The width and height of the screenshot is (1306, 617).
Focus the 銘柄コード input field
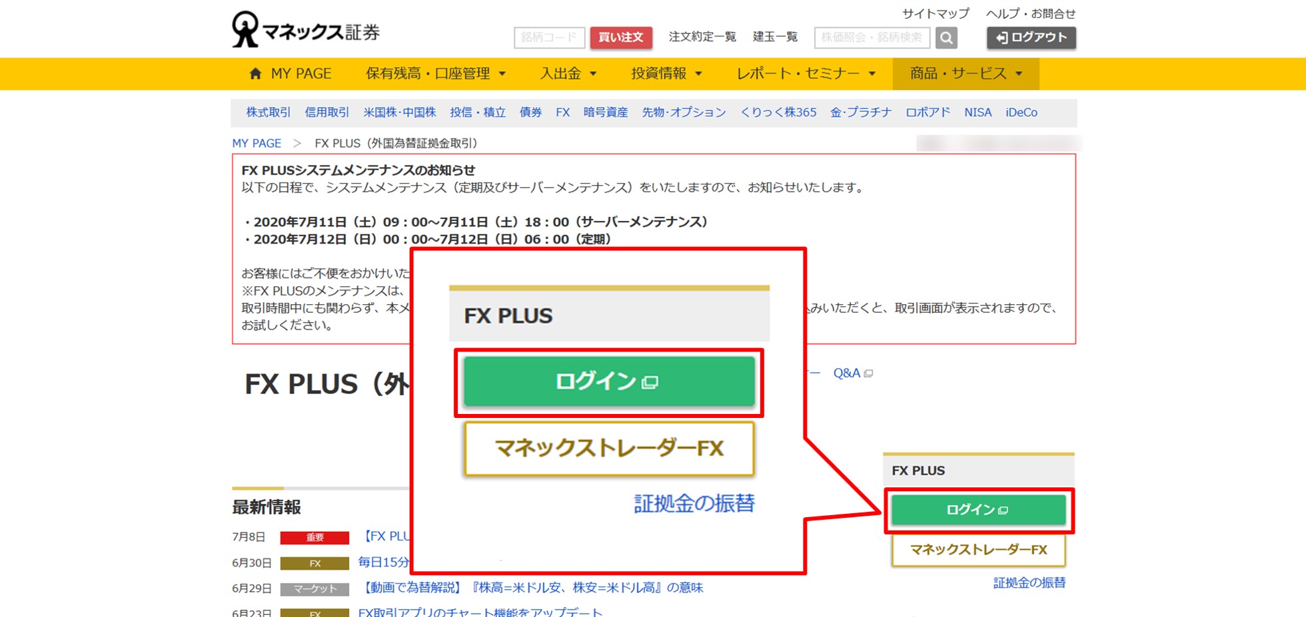(550, 37)
